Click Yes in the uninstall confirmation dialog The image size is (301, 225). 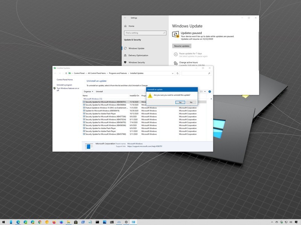(x=180, y=102)
